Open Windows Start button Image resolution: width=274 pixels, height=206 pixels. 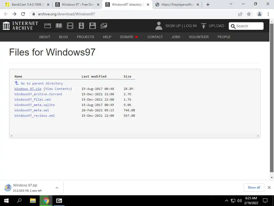(x=6, y=201)
